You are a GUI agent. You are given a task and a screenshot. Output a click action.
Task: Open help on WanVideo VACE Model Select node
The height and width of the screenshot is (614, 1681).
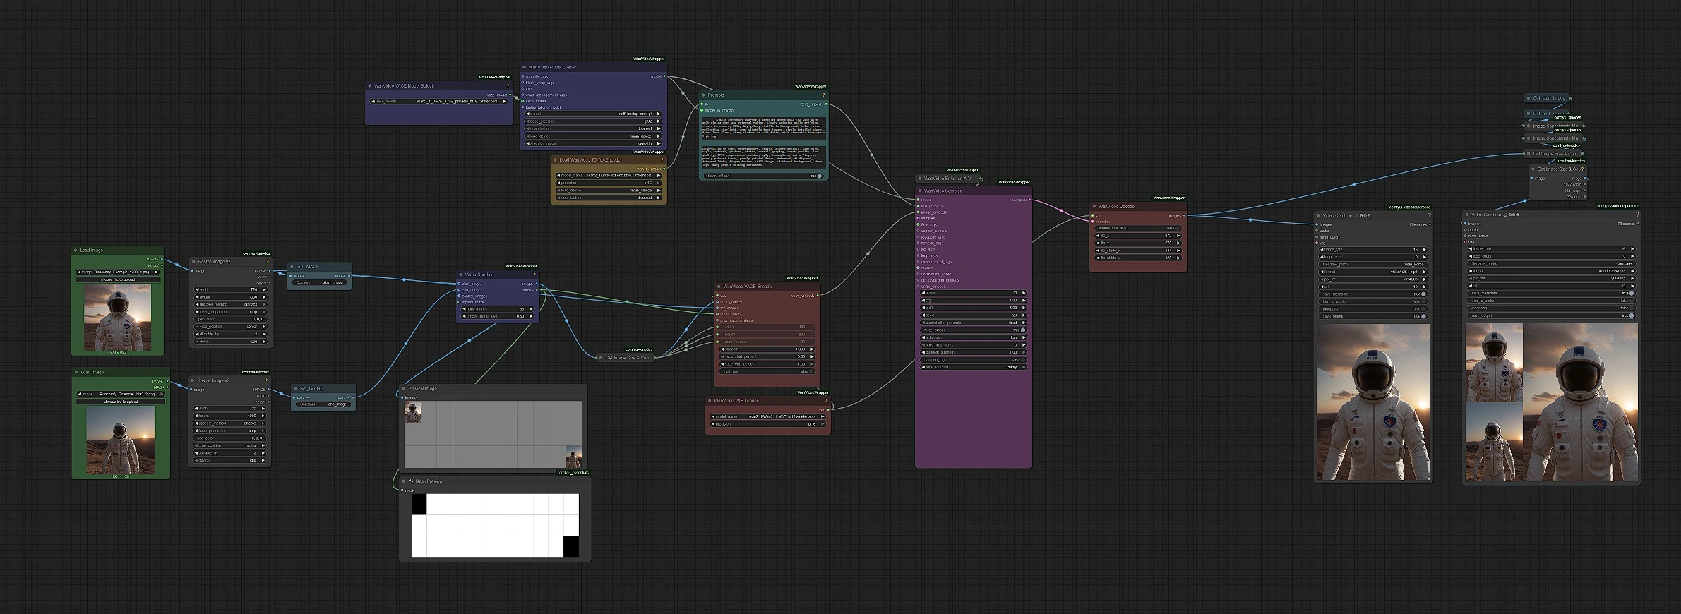pos(508,86)
